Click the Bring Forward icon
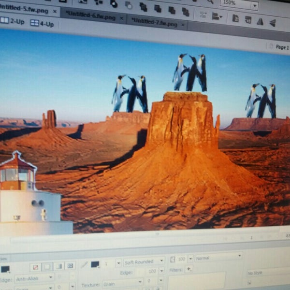This screenshot has width=290, height=290. coord(158,9)
